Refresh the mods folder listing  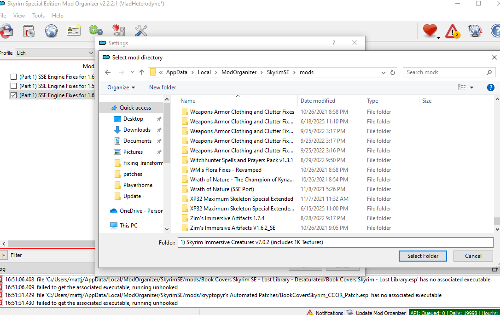(x=393, y=72)
